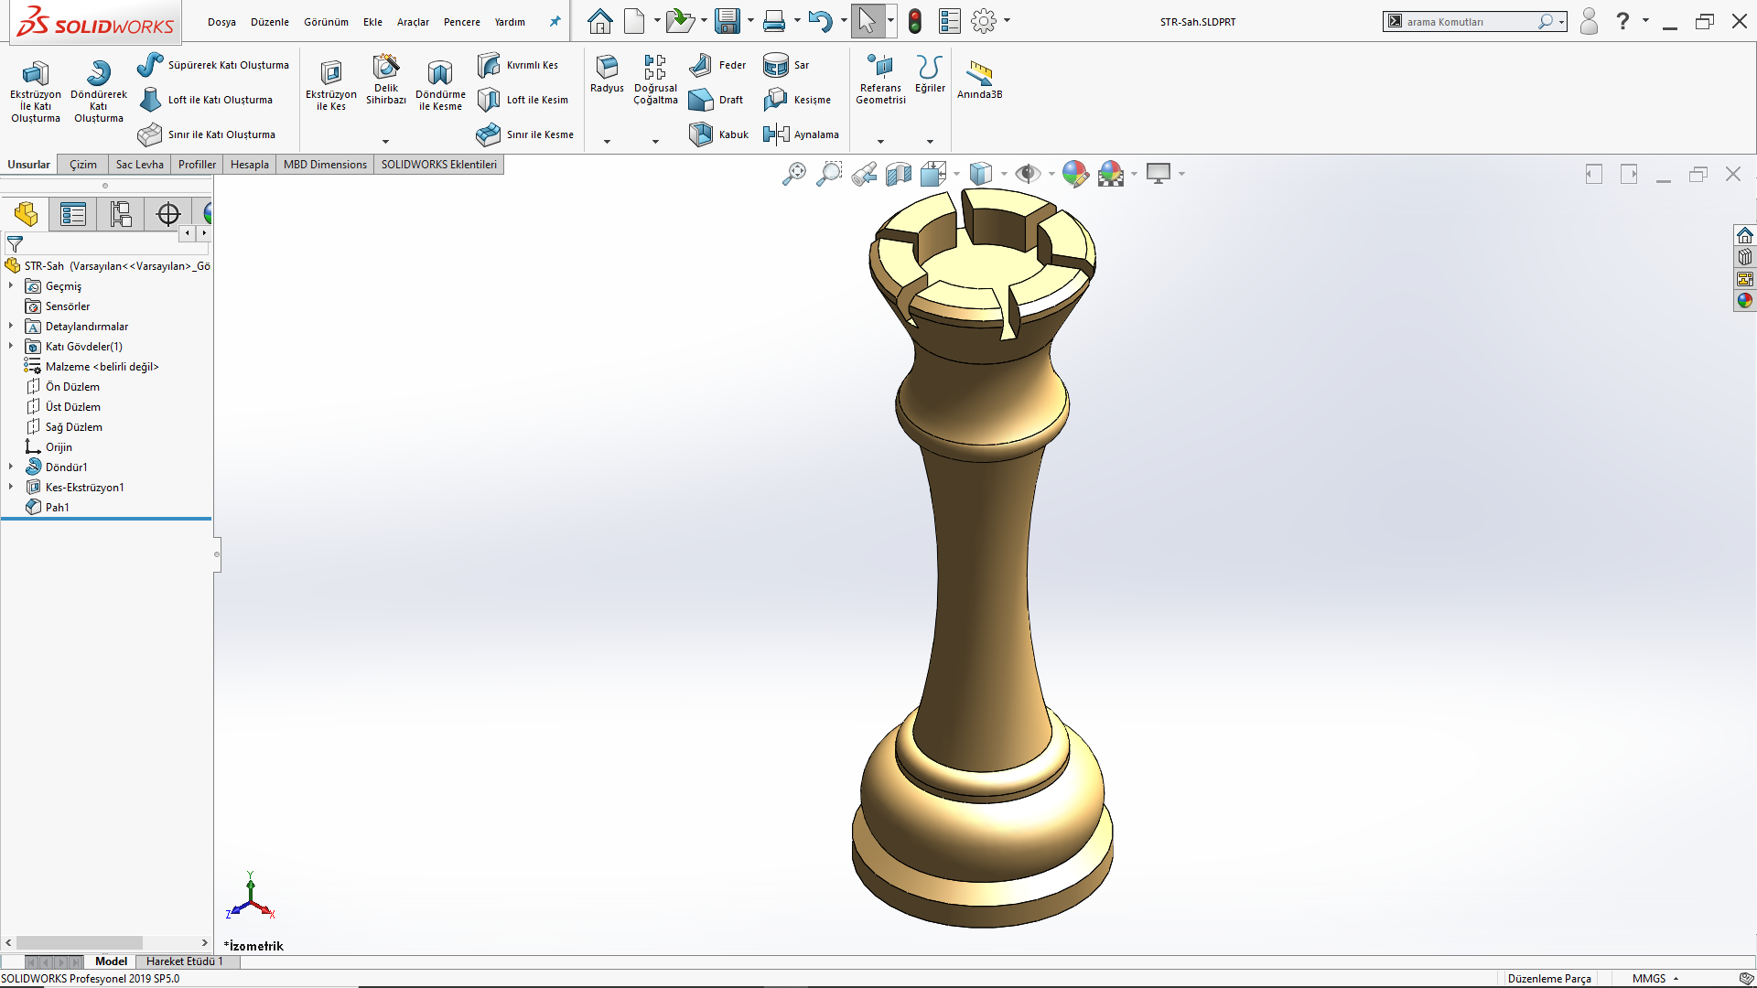1757x988 pixels.
Task: Expand the Katı Gövdeler(1) folder
Action: pyautogui.click(x=11, y=347)
